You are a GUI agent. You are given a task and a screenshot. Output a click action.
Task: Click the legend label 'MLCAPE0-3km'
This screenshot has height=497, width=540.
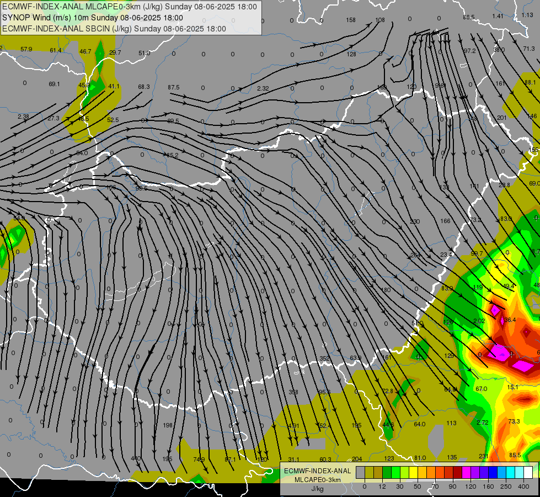point(317,480)
